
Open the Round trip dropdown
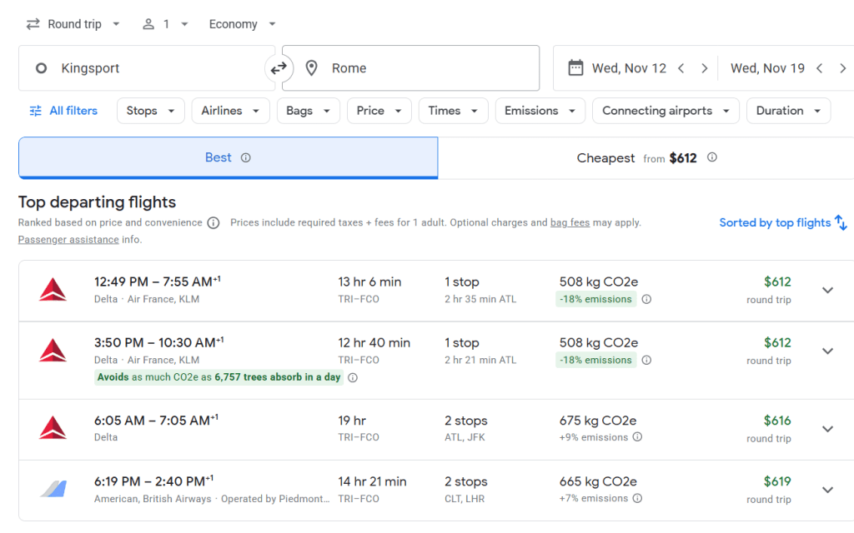click(73, 24)
